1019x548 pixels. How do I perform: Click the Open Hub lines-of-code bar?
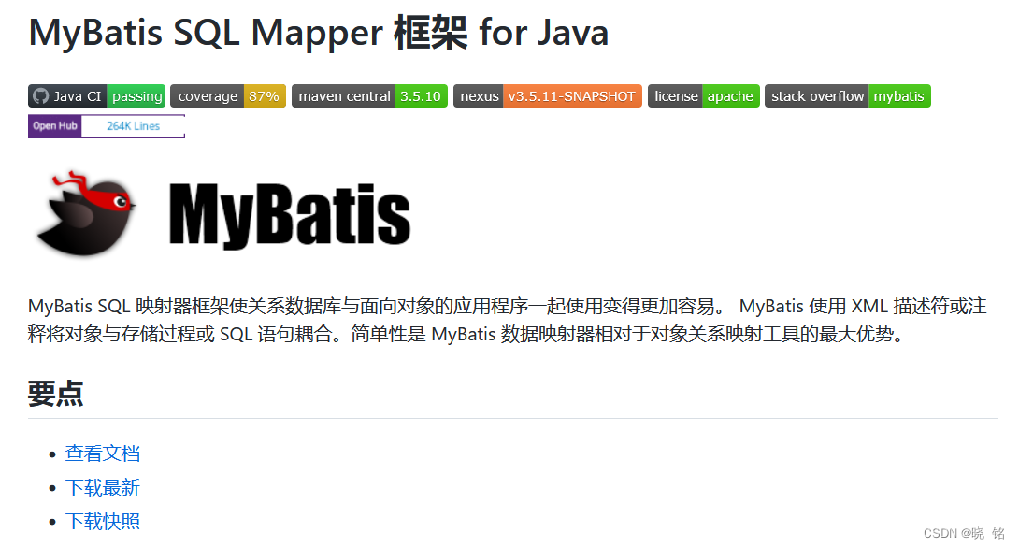tap(134, 125)
